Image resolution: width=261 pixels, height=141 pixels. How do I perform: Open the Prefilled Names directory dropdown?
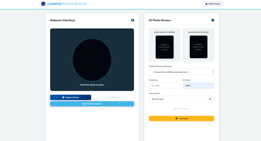(x=181, y=72)
